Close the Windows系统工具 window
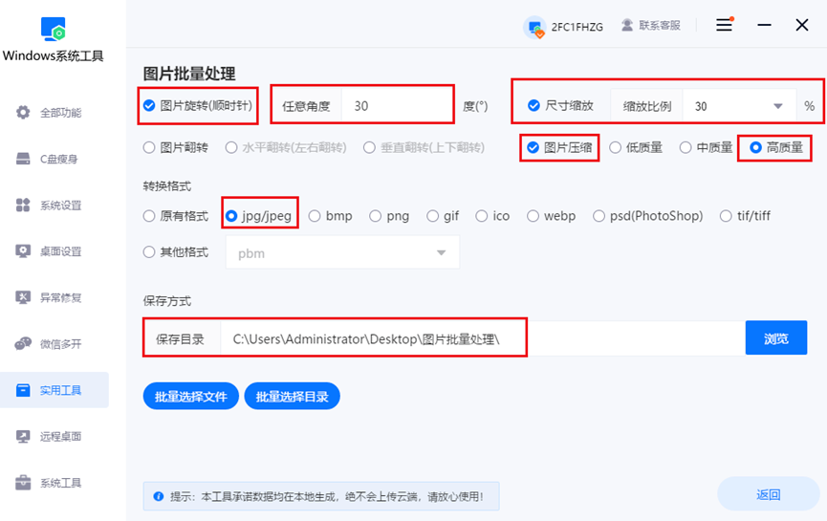827x521 pixels. coord(802,25)
